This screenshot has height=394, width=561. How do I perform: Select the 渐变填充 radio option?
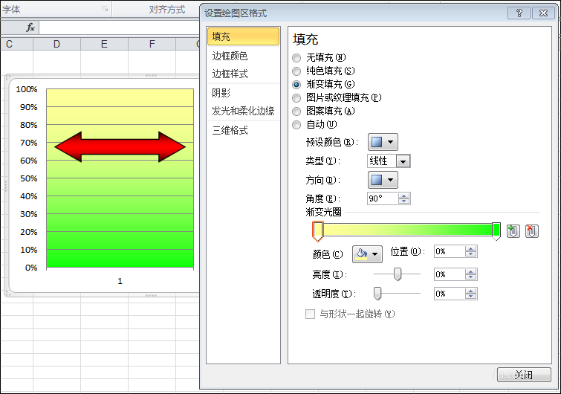click(296, 85)
